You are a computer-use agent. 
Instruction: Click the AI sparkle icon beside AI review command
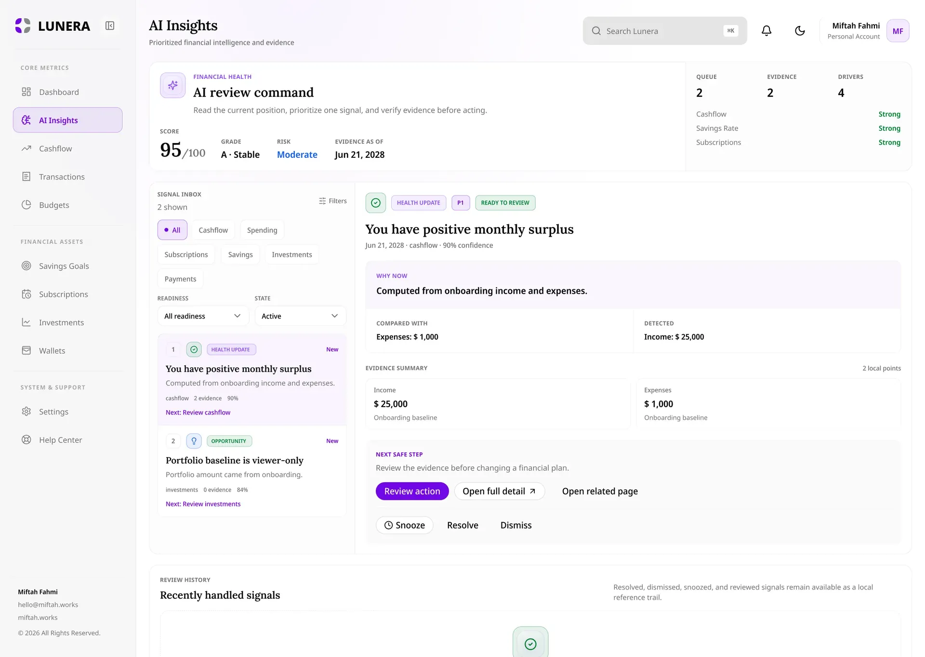172,85
